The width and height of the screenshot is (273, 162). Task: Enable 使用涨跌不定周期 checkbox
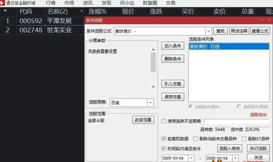[x=164, y=121]
